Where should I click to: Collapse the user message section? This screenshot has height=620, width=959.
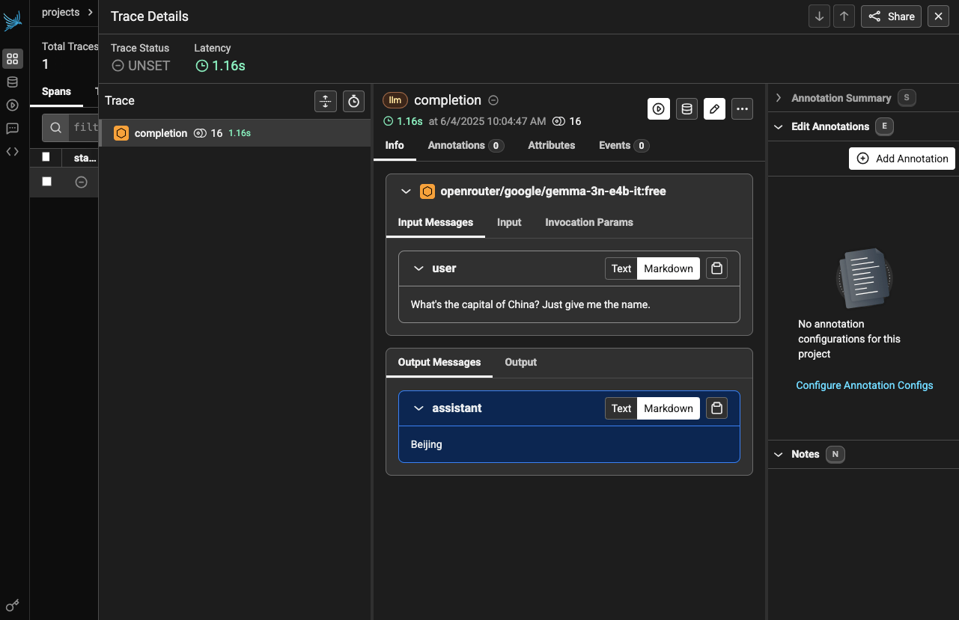point(419,268)
